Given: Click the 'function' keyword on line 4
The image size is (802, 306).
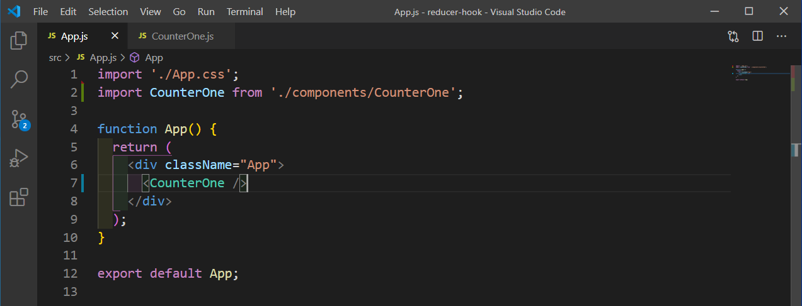Looking at the screenshot, I should (x=127, y=129).
